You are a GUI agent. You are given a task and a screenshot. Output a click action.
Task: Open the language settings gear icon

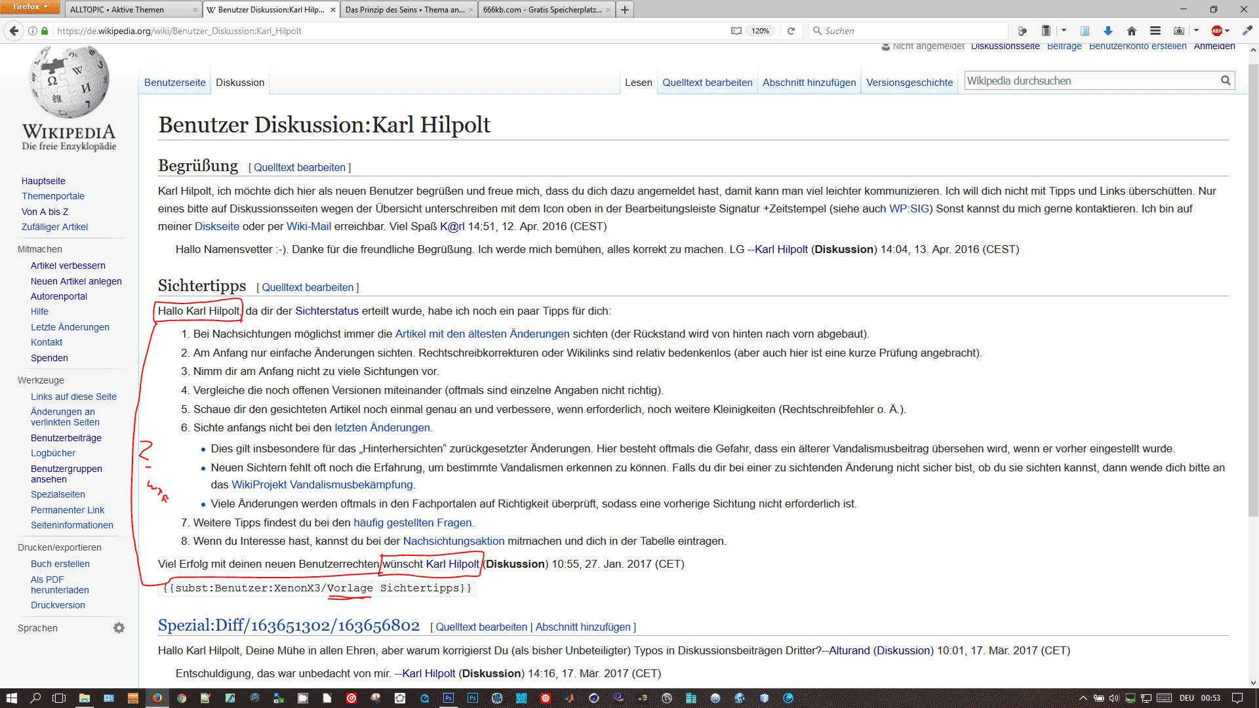pyautogui.click(x=119, y=628)
